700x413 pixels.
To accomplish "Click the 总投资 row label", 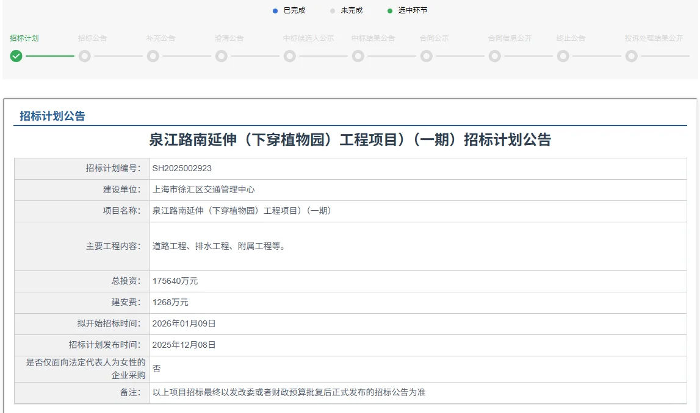I will point(126,281).
